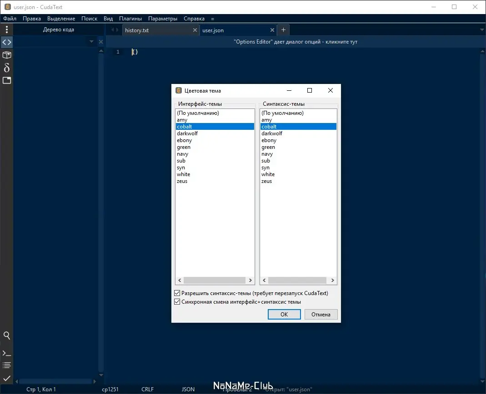This screenshot has width=486, height=394.
Task: Click the code tree horizontal scrollbar
Action: [x=56, y=381]
